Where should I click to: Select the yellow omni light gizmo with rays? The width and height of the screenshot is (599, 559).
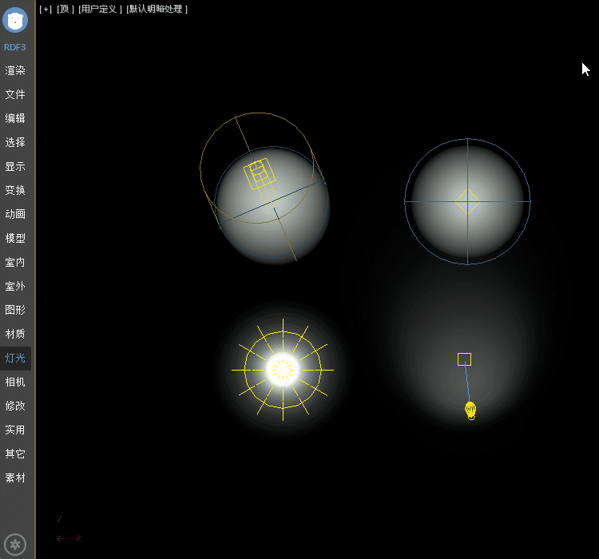(x=283, y=370)
